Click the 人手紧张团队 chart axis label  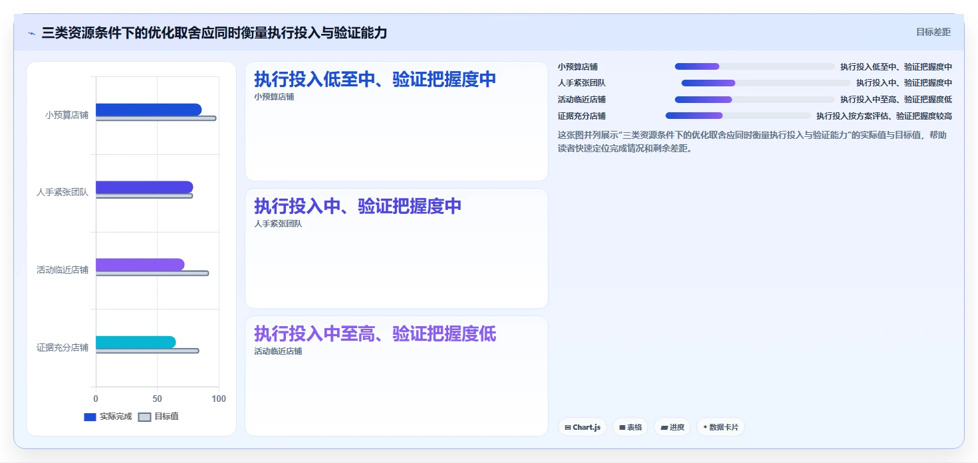click(62, 193)
